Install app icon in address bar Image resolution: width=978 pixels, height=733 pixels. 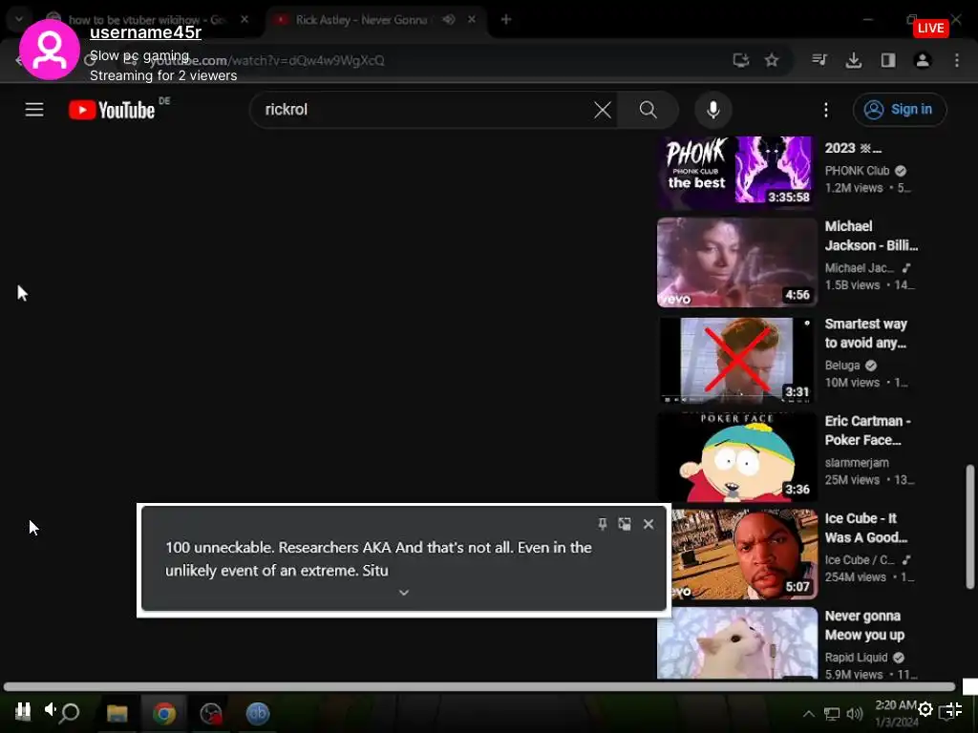pos(740,60)
